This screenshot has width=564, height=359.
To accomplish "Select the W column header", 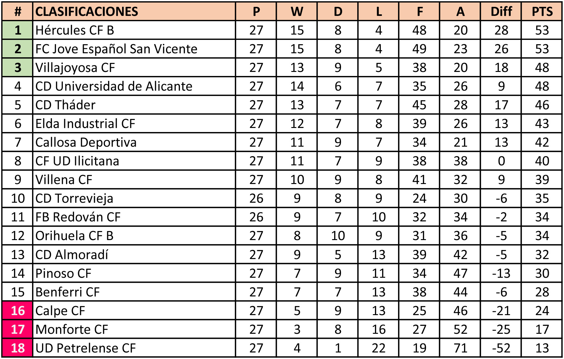I will point(297,12).
